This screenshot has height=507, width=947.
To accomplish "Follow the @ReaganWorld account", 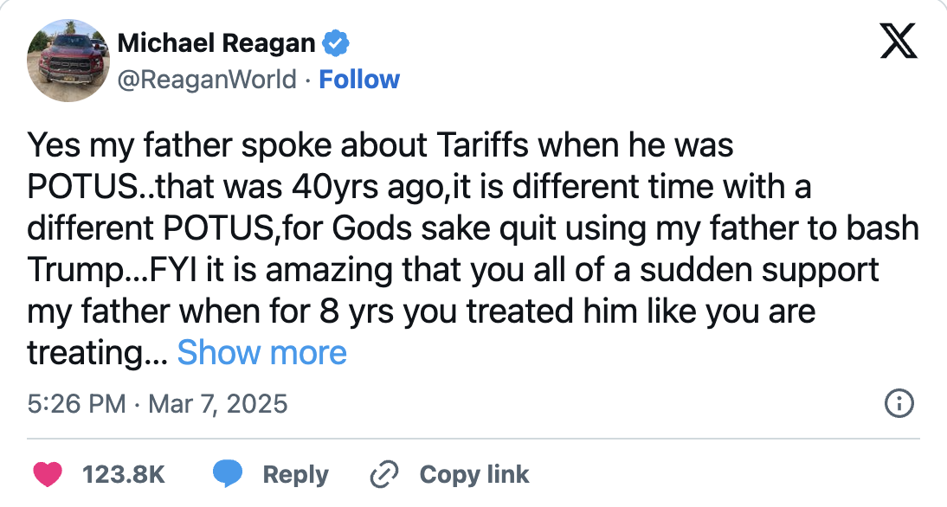I will [359, 80].
